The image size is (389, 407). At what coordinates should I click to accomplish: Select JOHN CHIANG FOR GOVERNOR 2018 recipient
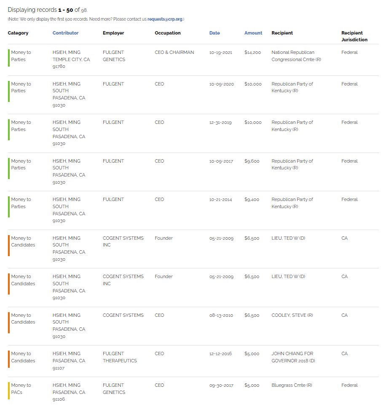(292, 357)
